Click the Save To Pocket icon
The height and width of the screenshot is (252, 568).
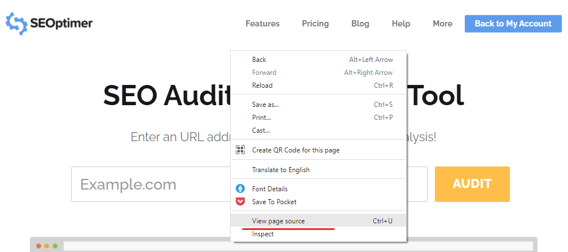tap(240, 202)
